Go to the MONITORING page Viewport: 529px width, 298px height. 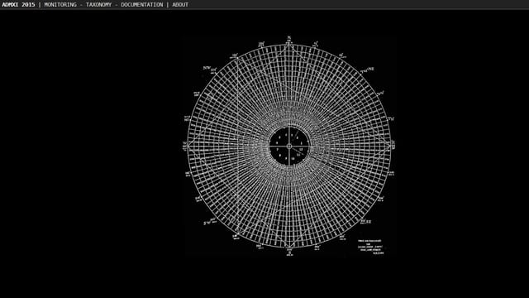(x=60, y=5)
